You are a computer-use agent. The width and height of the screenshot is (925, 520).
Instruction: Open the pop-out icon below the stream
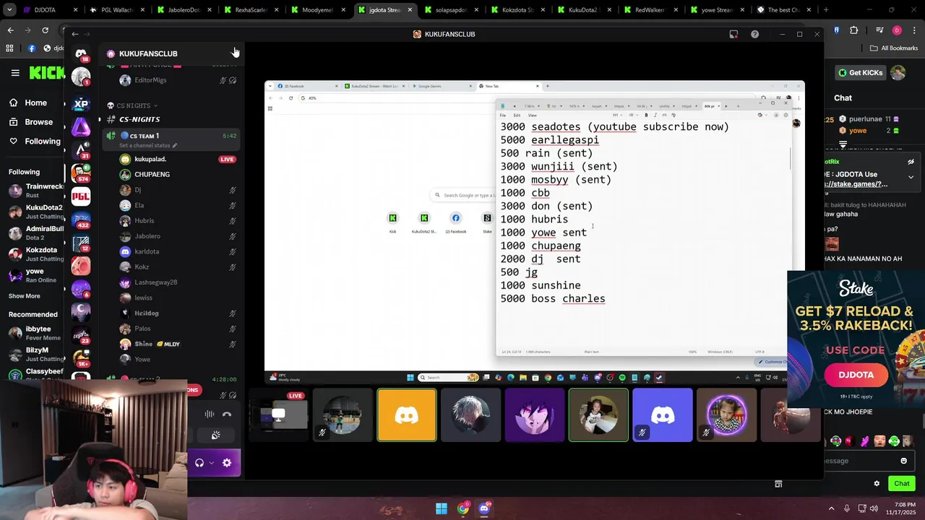778,484
